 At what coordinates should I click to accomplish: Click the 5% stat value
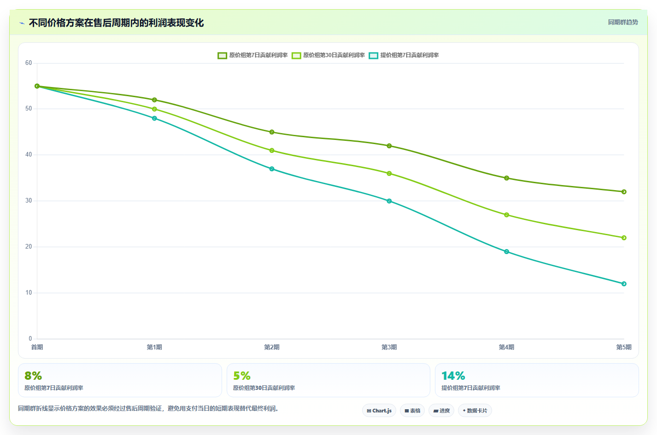[242, 376]
